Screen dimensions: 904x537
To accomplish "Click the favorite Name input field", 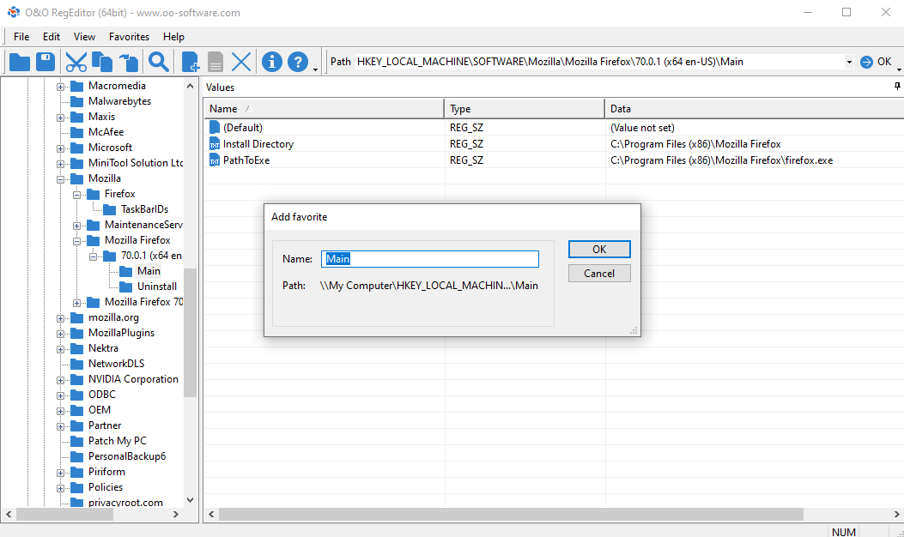I will 430,259.
